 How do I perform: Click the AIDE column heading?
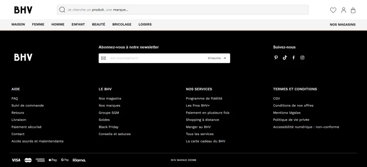[x=16, y=89]
